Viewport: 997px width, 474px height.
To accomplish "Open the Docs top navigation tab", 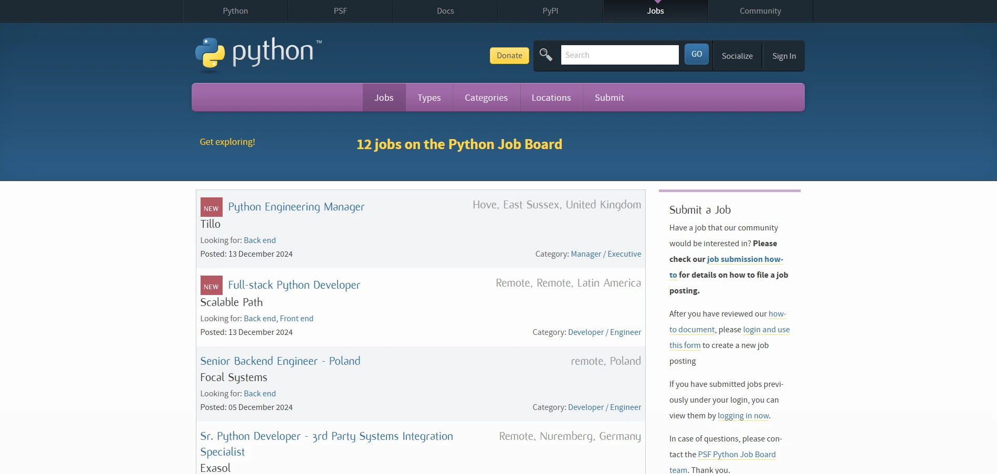I will point(445,10).
